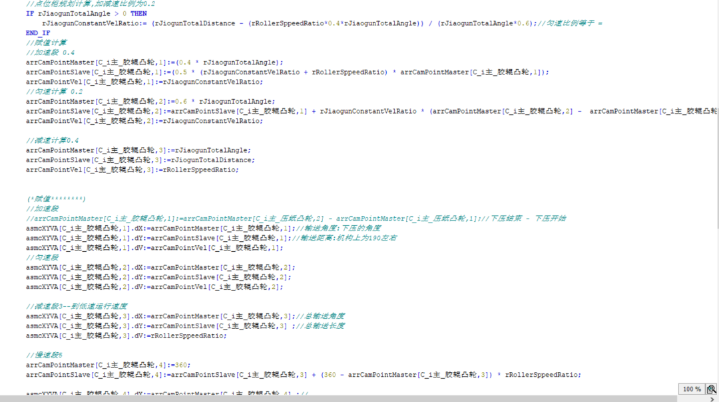The width and height of the screenshot is (719, 402).
Task: Click the line ending "(0.4 * rJiaogunTotalAngle);"
Action: pyautogui.click(x=154, y=62)
